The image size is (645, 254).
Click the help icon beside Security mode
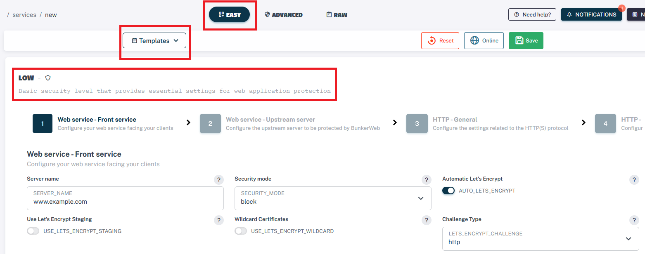(427, 180)
